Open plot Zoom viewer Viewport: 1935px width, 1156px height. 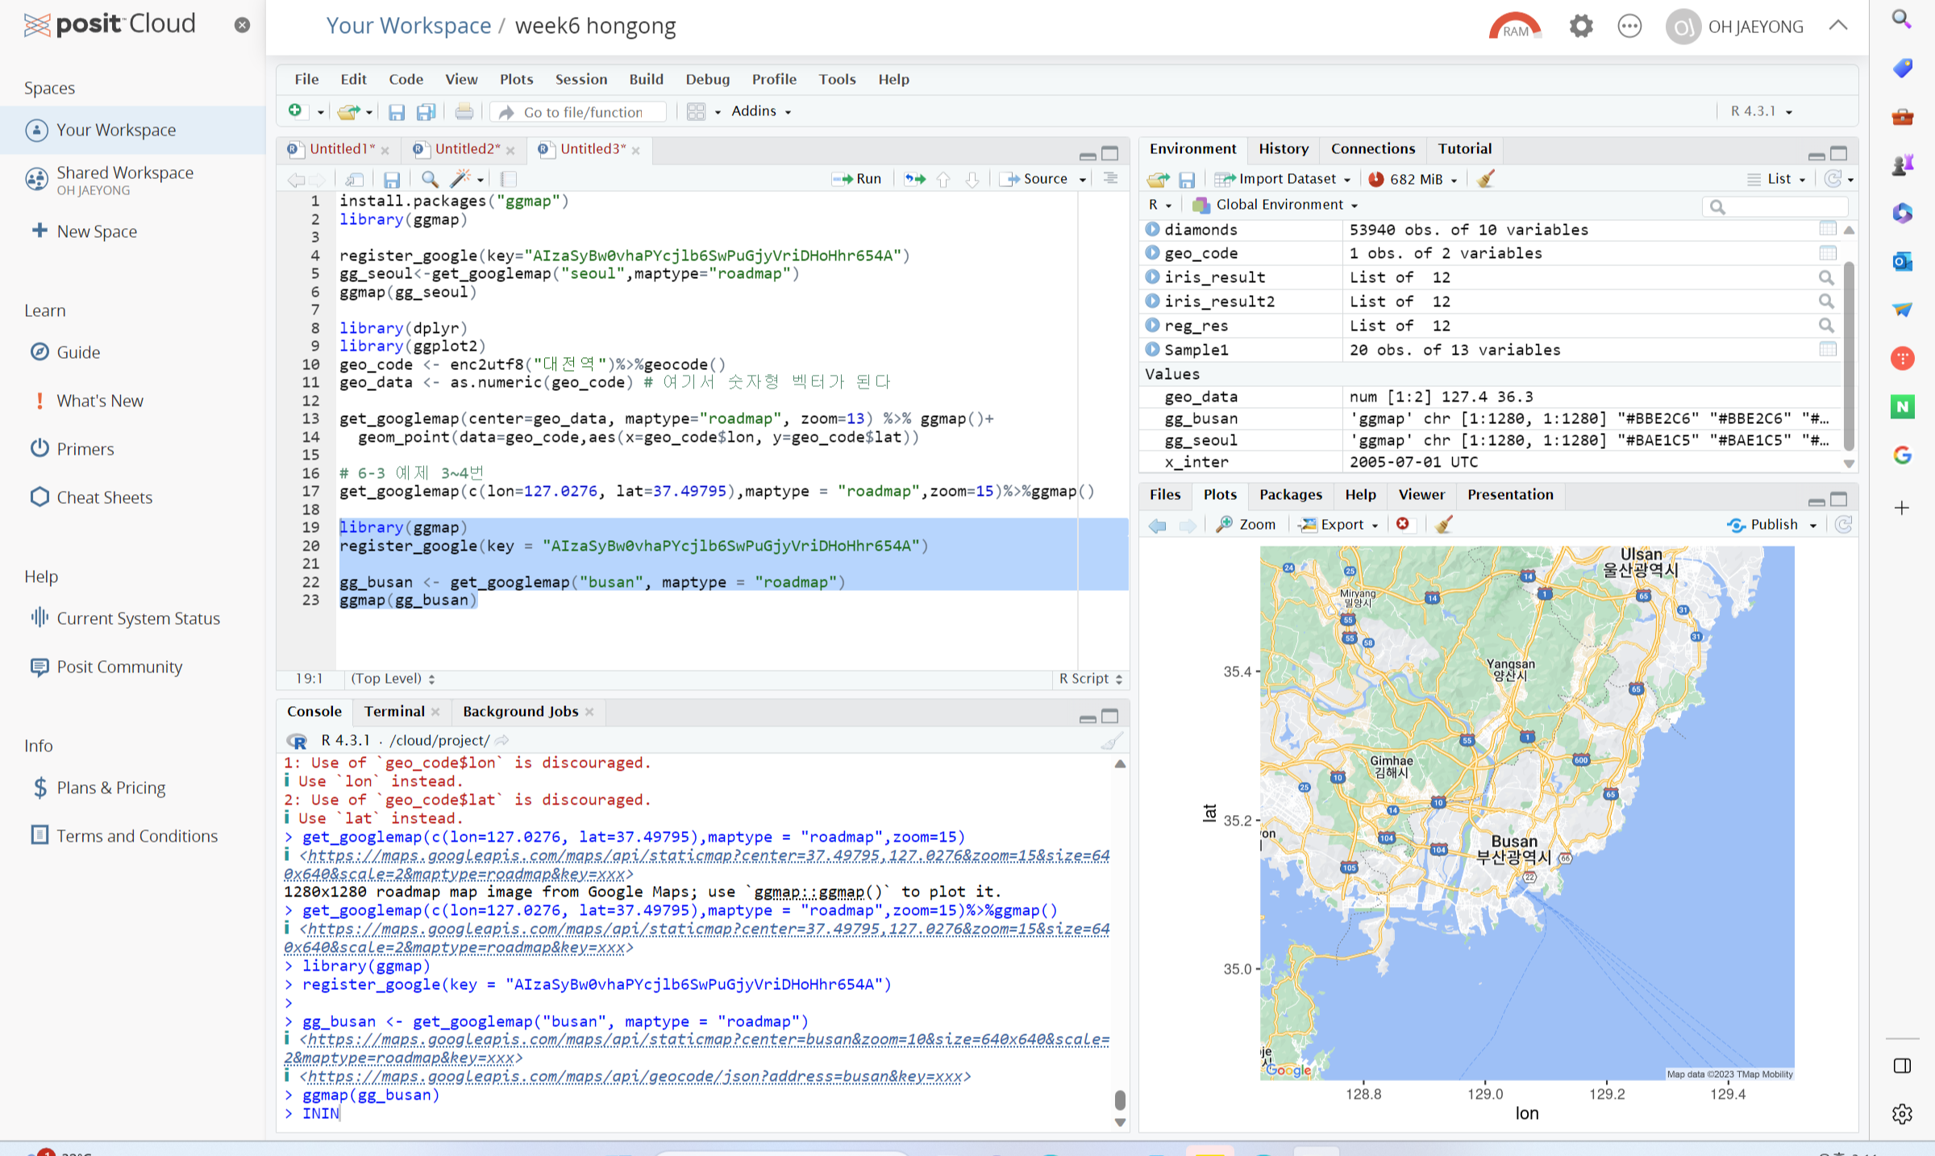tap(1246, 525)
